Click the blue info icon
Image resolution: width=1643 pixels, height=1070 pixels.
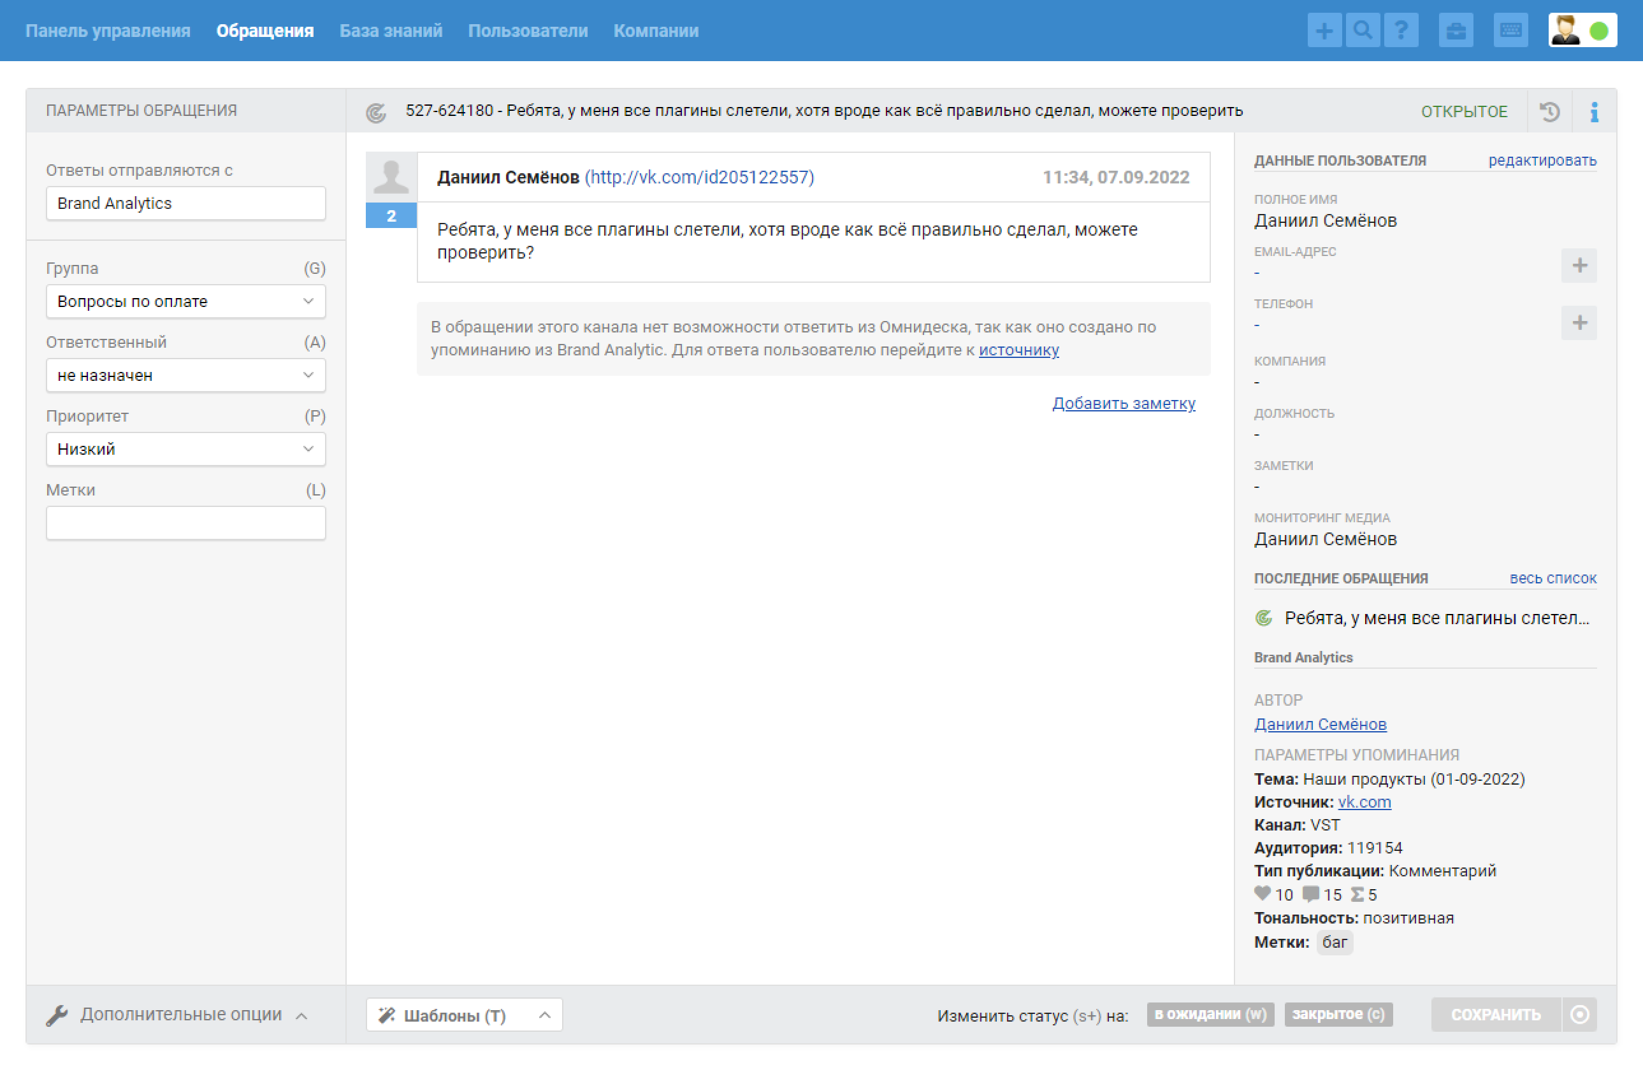pos(1594,111)
